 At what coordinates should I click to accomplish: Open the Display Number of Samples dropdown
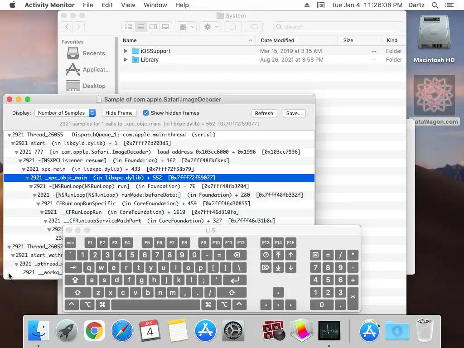click(x=65, y=113)
